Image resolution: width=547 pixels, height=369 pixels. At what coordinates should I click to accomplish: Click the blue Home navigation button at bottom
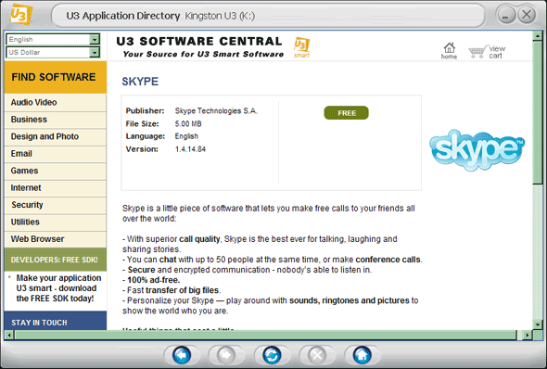pyautogui.click(x=363, y=355)
